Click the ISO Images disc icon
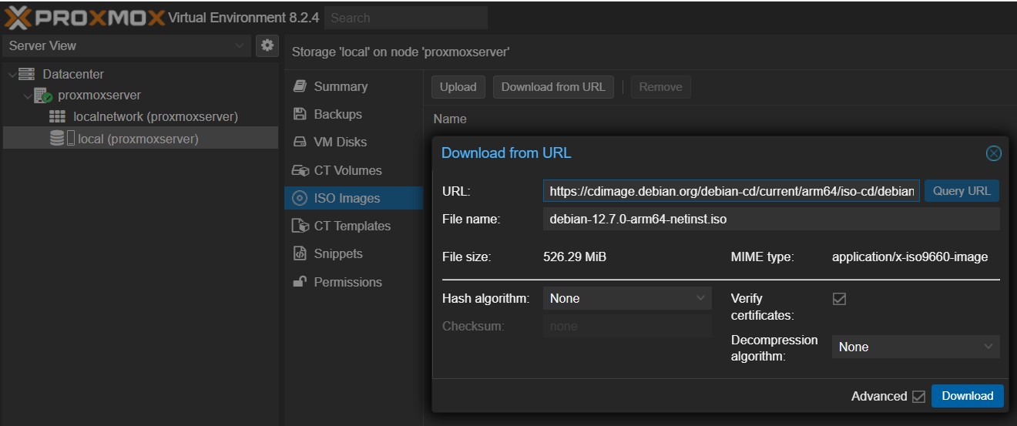 point(300,198)
